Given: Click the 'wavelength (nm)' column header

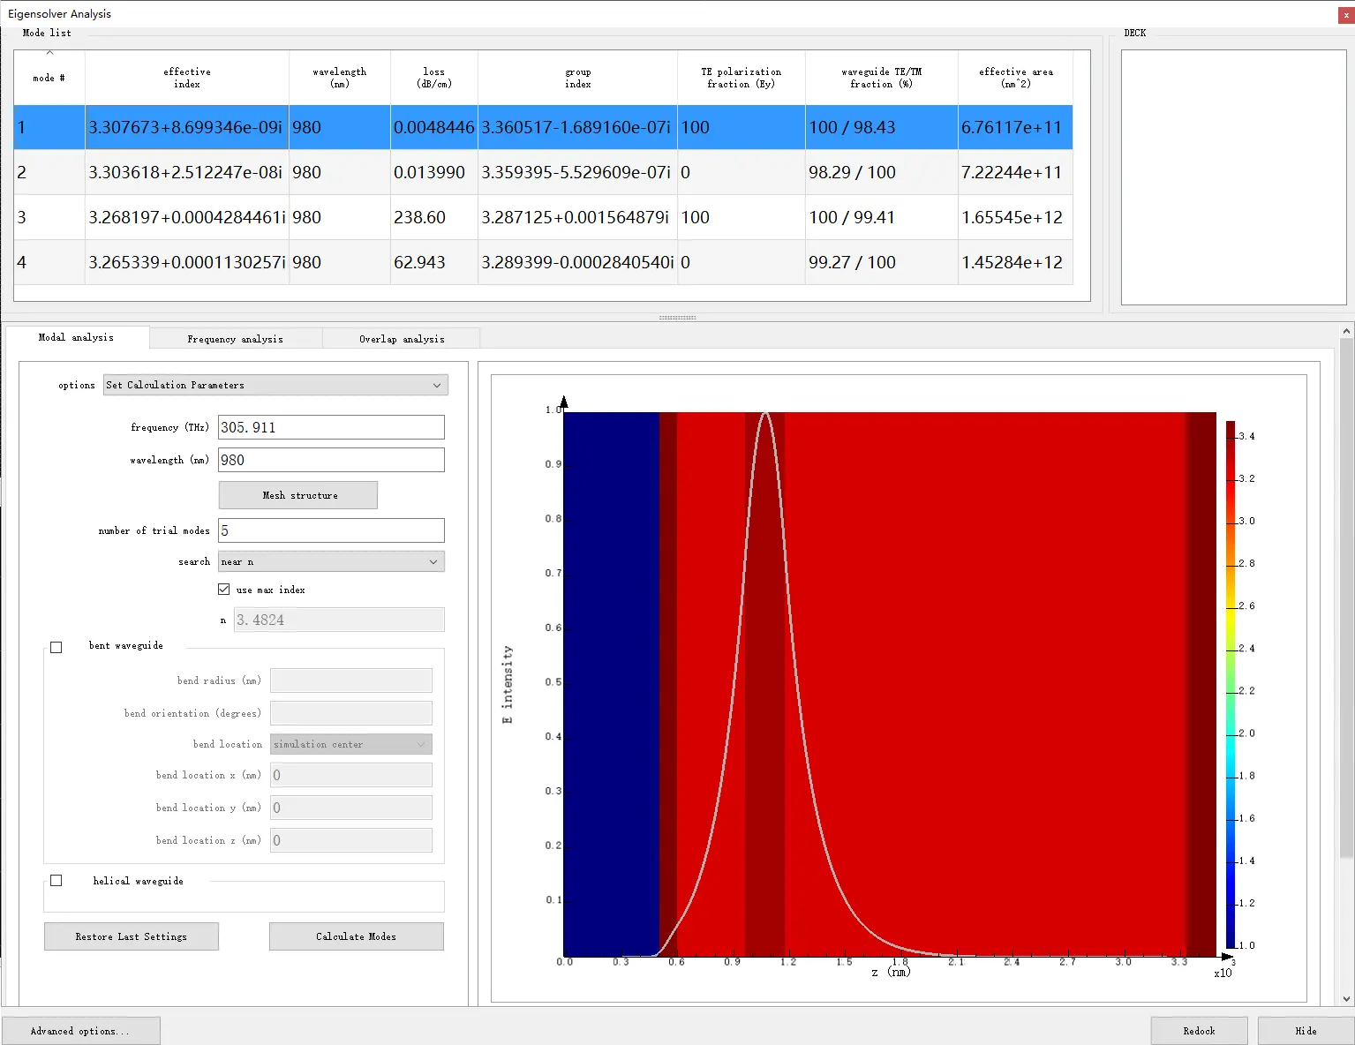Looking at the screenshot, I should pos(340,78).
